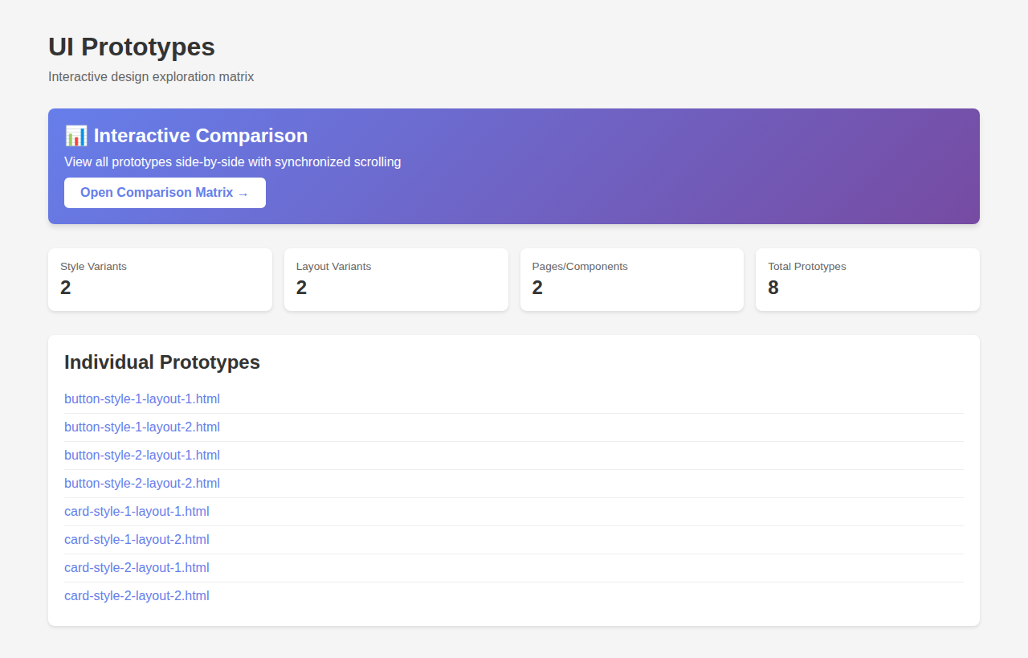This screenshot has height=658, width=1028.
Task: Click the Layout Variants stat card
Action: [396, 280]
